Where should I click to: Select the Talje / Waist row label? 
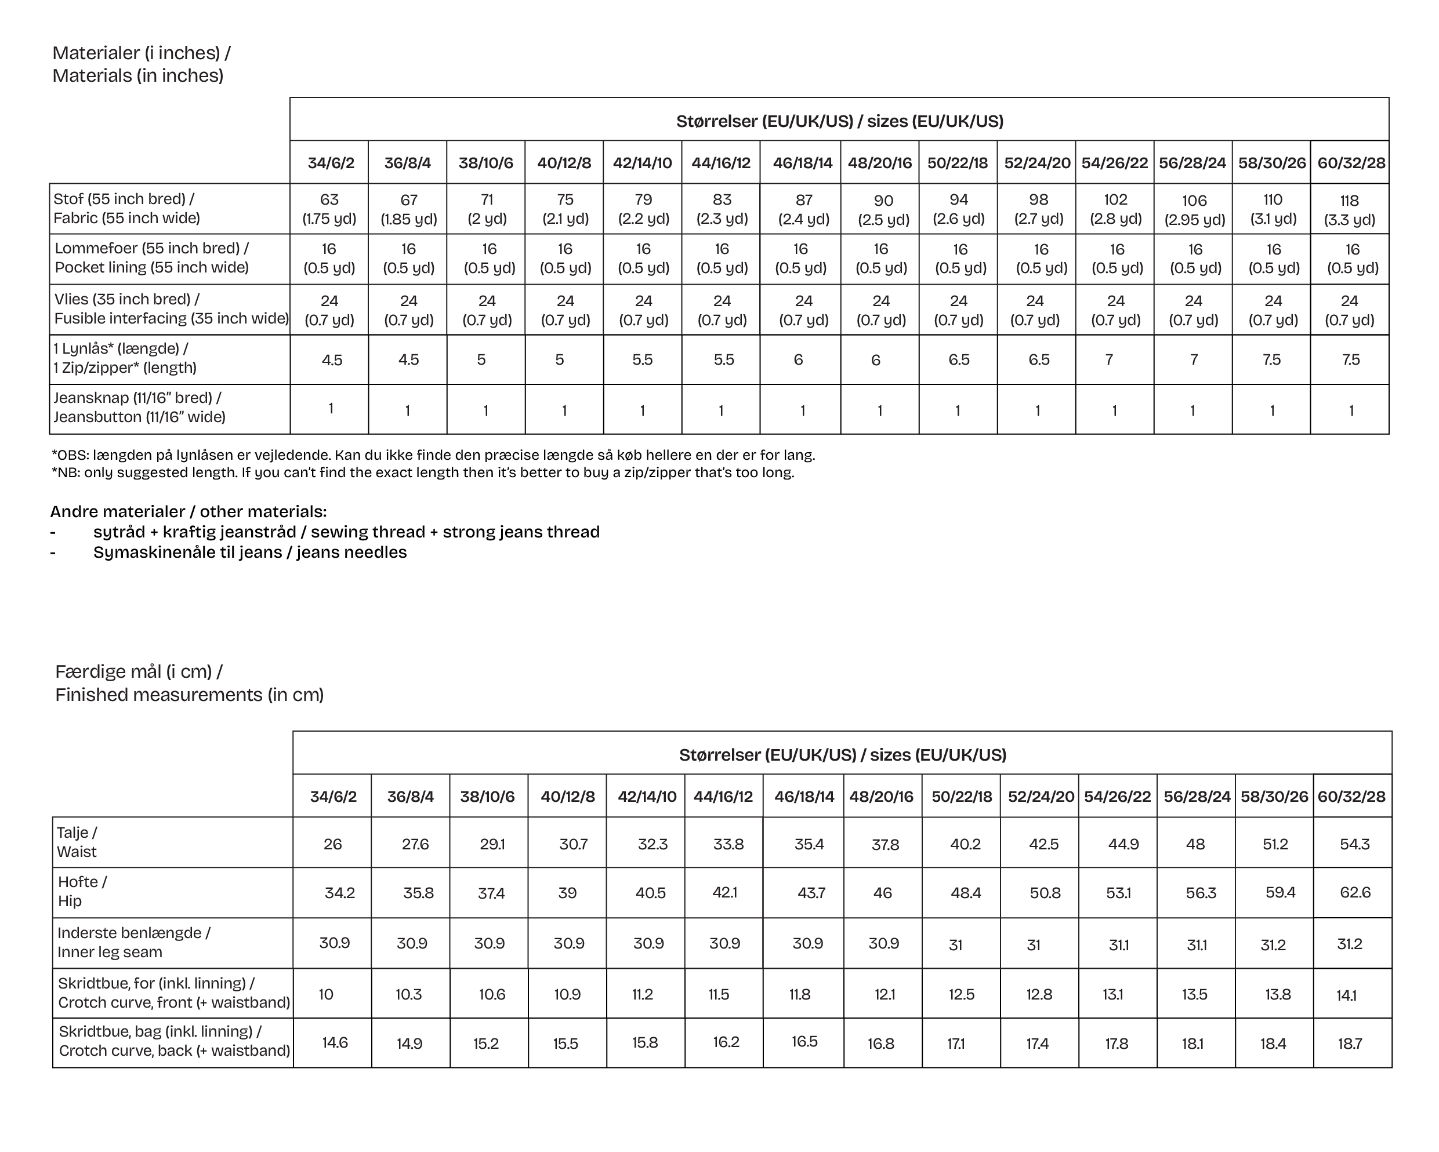coord(77,842)
